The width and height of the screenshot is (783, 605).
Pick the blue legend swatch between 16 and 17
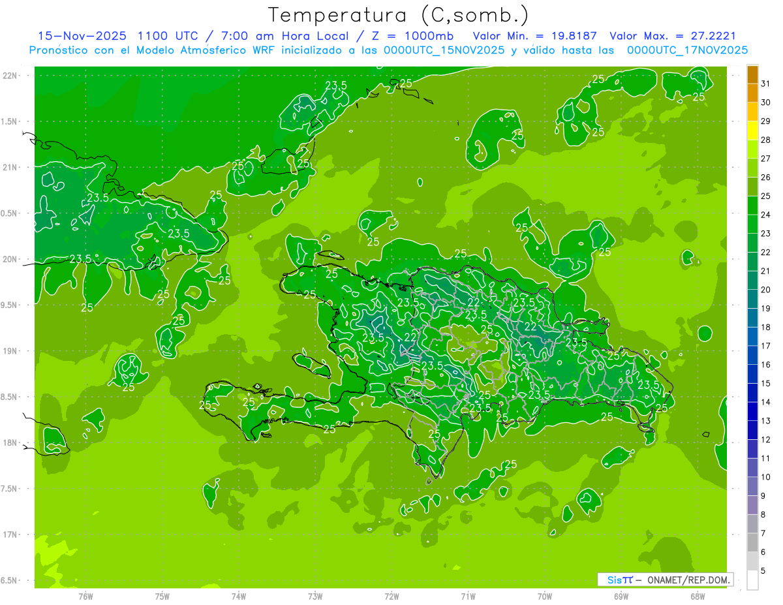click(x=752, y=356)
